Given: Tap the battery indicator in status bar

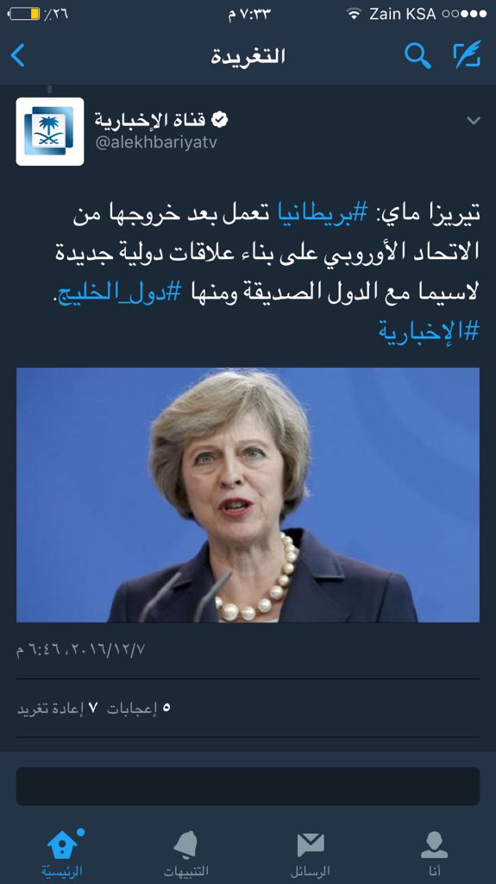Looking at the screenshot, I should tap(25, 14).
